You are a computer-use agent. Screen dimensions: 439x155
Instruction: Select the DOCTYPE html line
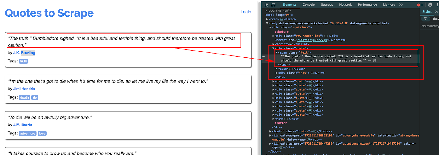coord(278,11)
